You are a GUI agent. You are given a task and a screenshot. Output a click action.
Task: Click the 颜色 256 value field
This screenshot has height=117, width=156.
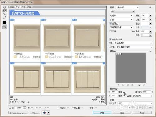point(145,16)
